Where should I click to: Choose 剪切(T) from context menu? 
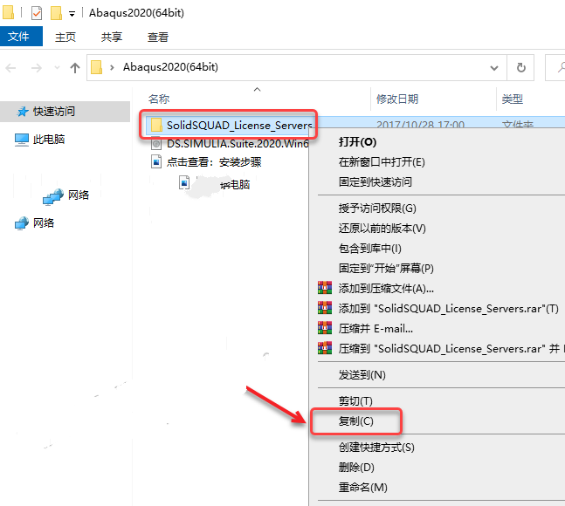click(355, 401)
